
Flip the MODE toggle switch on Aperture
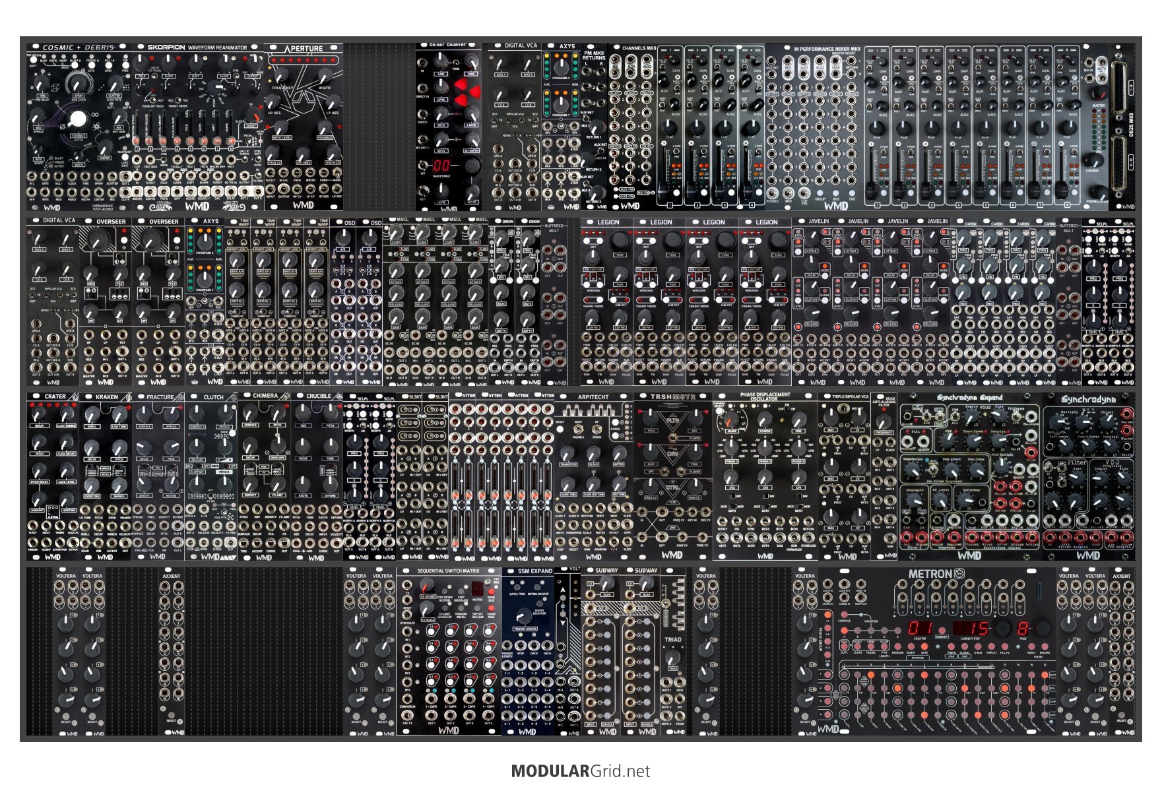(x=338, y=173)
